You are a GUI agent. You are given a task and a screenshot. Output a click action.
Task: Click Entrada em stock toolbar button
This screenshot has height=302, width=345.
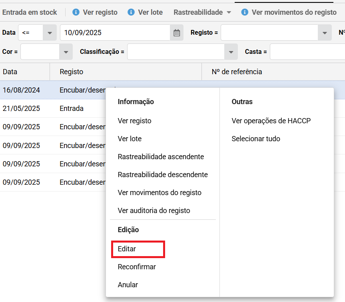30,12
